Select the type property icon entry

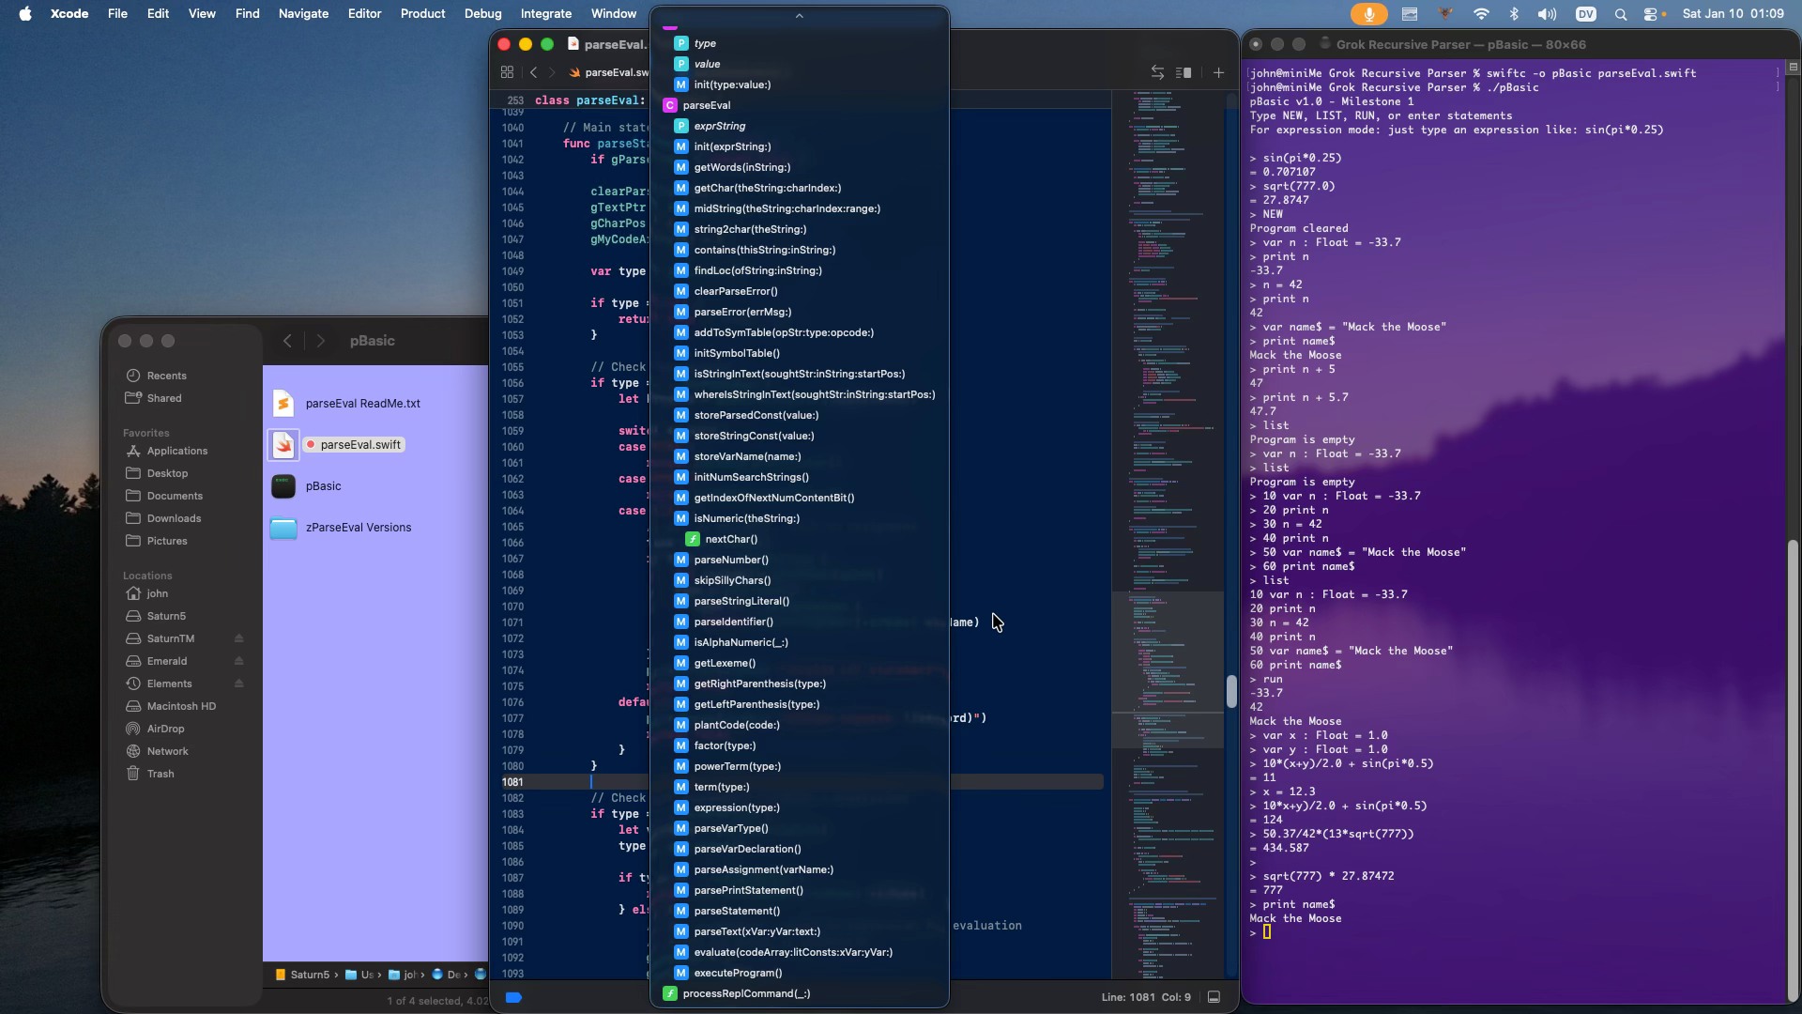[x=681, y=43]
